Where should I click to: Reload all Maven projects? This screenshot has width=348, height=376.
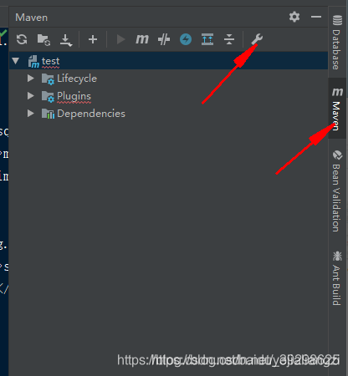(22, 39)
